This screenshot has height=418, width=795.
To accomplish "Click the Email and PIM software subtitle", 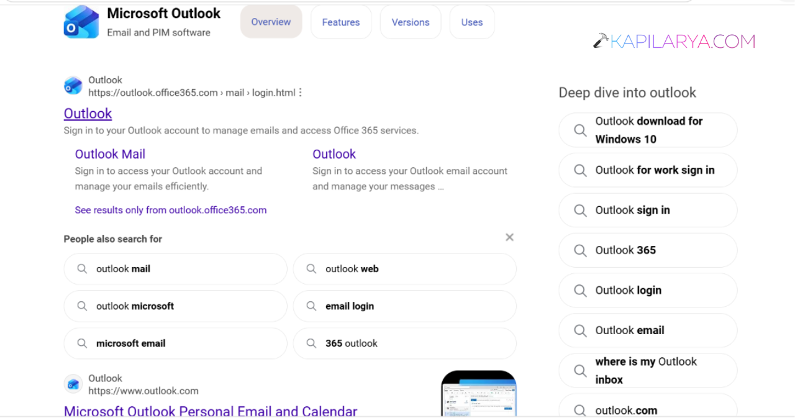I will pos(158,32).
